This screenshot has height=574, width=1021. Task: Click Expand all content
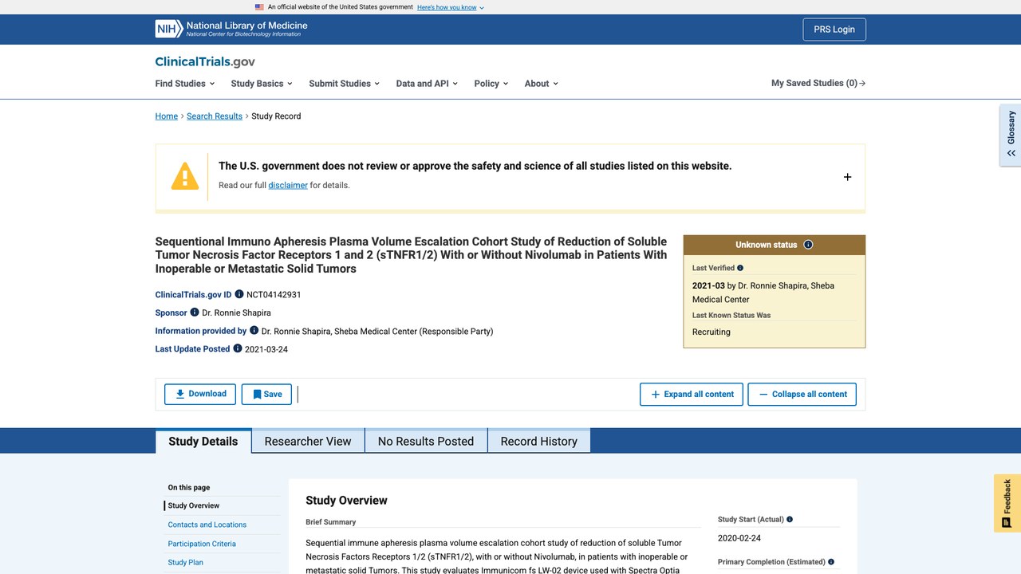click(x=692, y=394)
